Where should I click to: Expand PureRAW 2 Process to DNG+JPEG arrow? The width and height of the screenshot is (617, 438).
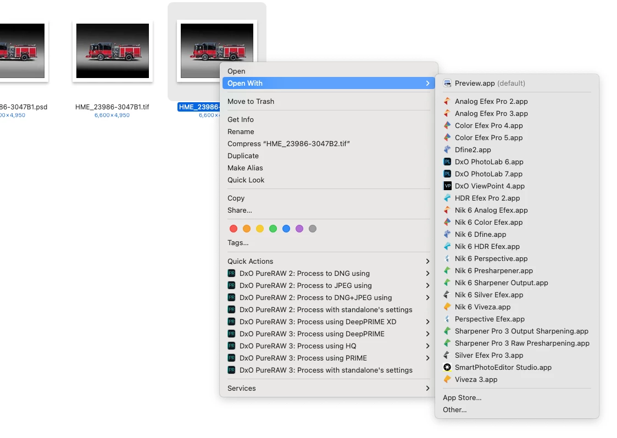point(427,297)
